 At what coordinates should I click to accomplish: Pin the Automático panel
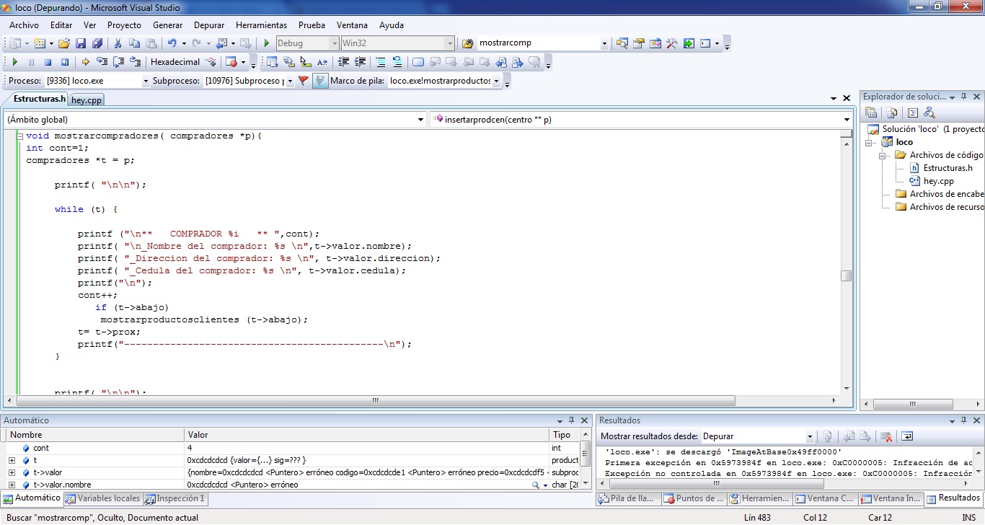571,420
